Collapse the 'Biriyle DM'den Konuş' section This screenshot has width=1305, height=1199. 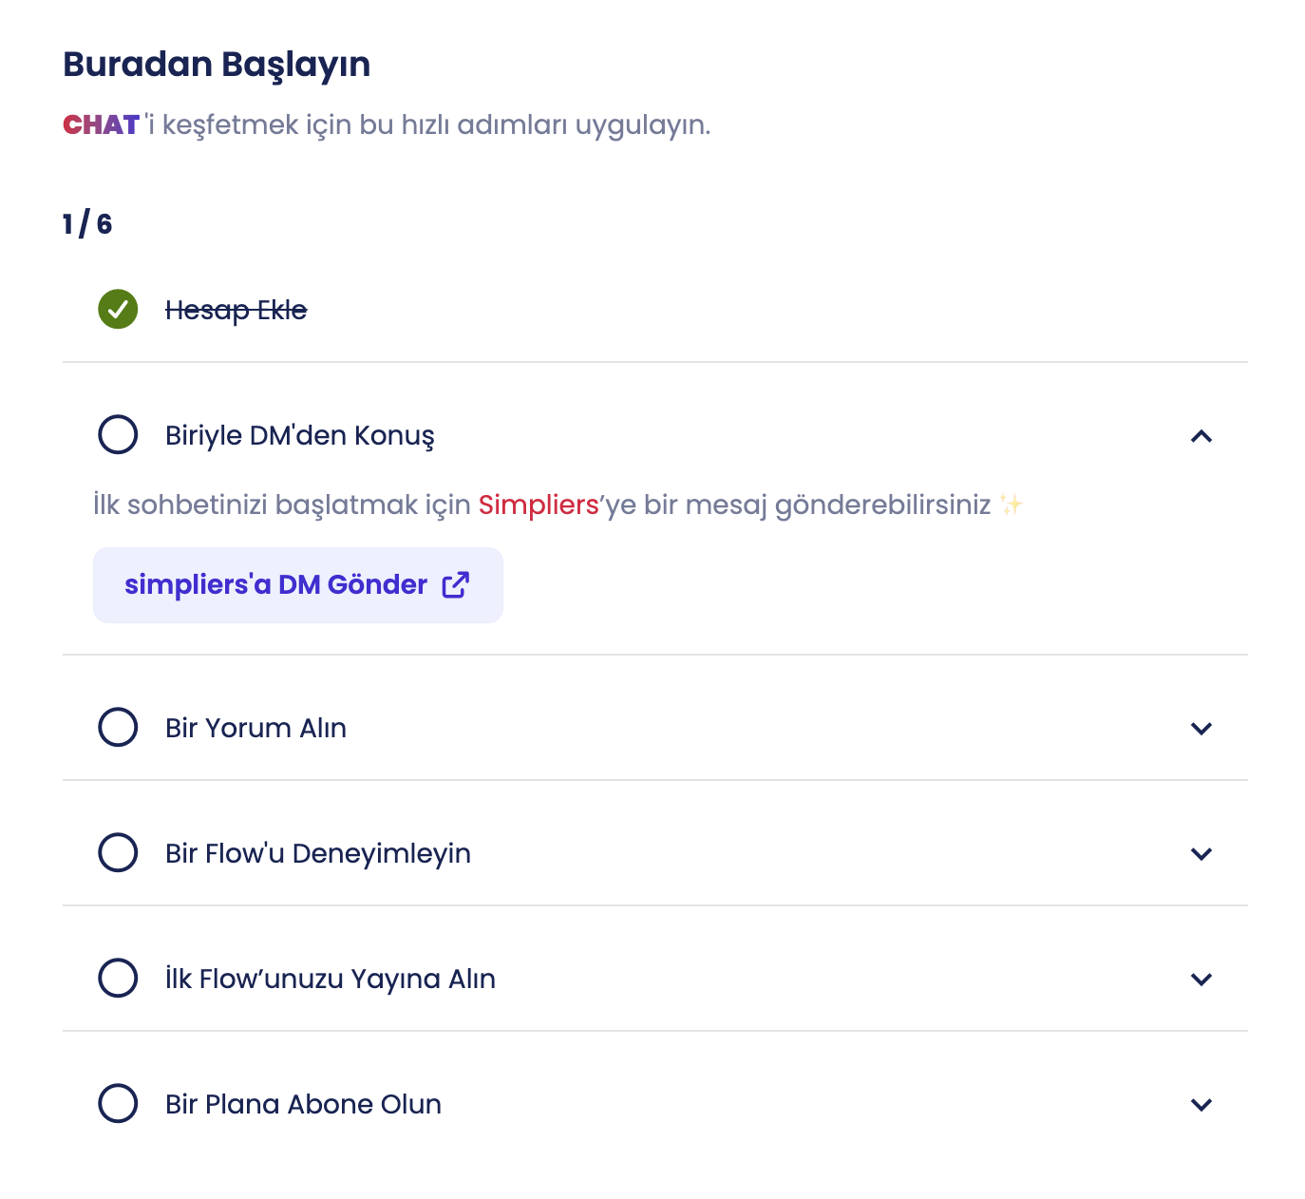pos(1201,436)
